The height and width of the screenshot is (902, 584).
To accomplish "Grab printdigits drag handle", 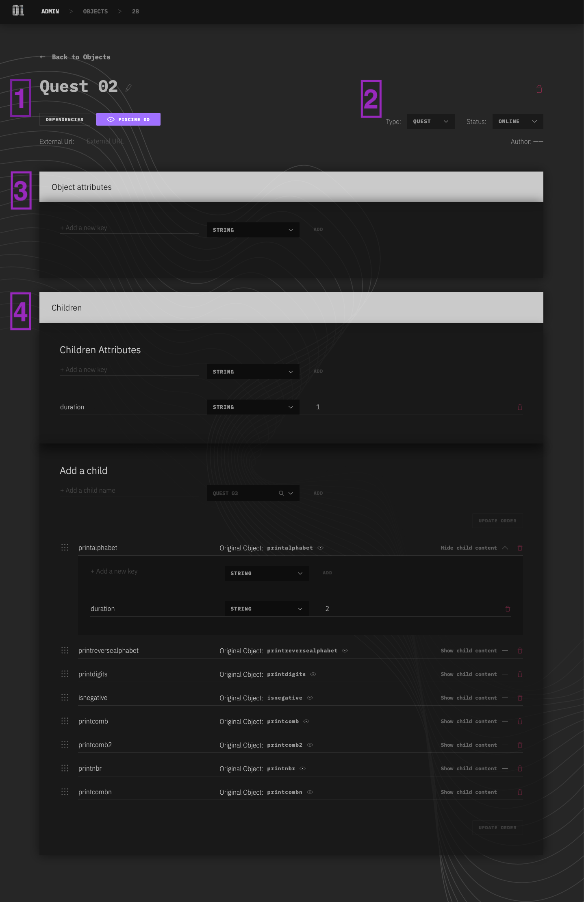I will pos(65,674).
